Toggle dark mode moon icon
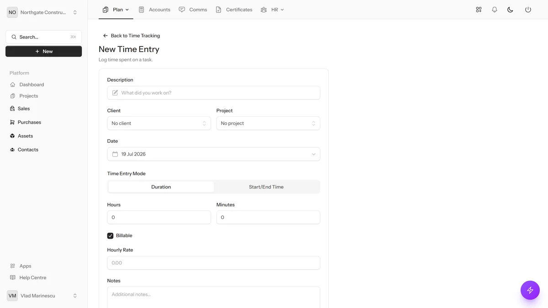548x308 pixels. pyautogui.click(x=511, y=10)
